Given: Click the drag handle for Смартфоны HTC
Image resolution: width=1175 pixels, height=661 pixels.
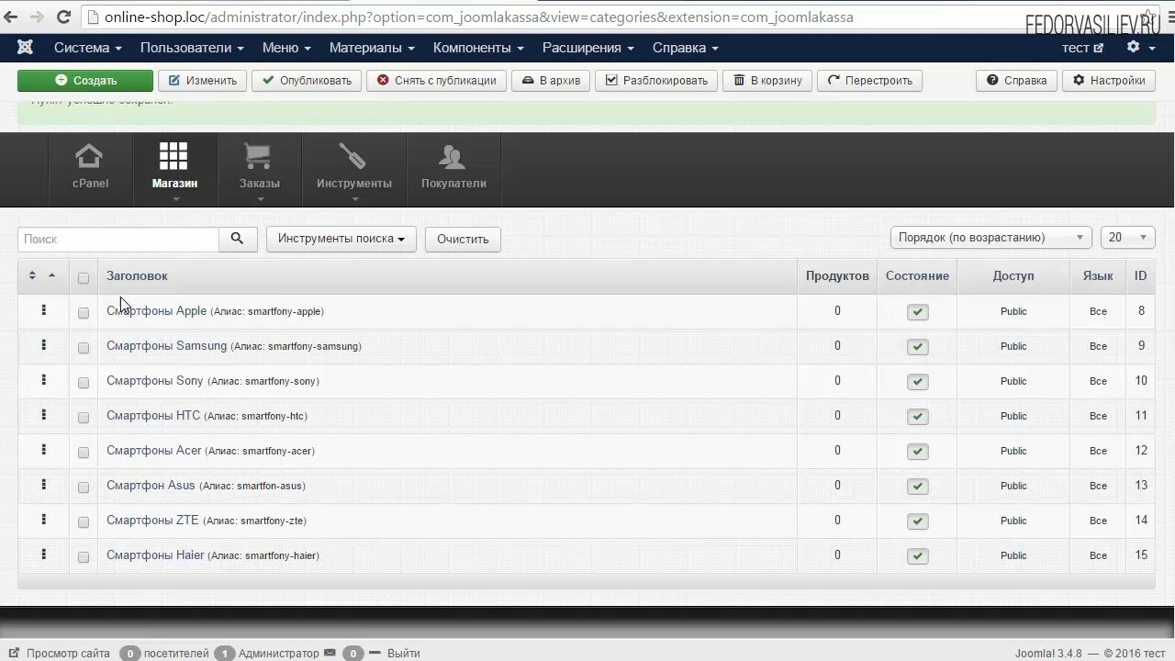Looking at the screenshot, I should point(43,415).
